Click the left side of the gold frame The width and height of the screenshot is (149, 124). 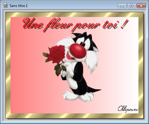pos(8,65)
